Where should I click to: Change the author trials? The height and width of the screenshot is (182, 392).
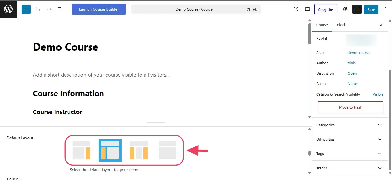pyautogui.click(x=351, y=63)
